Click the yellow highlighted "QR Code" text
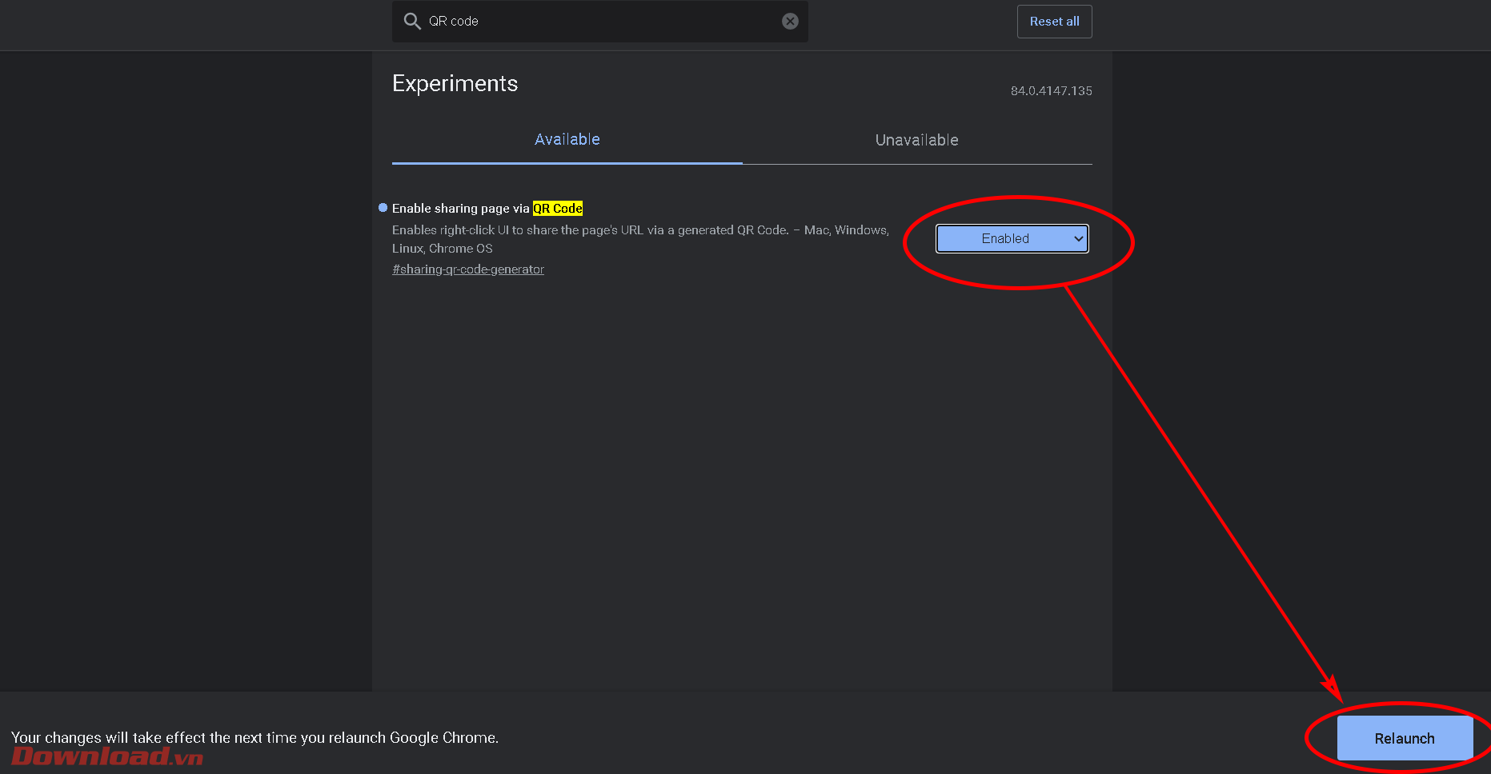The height and width of the screenshot is (774, 1491). 558,209
